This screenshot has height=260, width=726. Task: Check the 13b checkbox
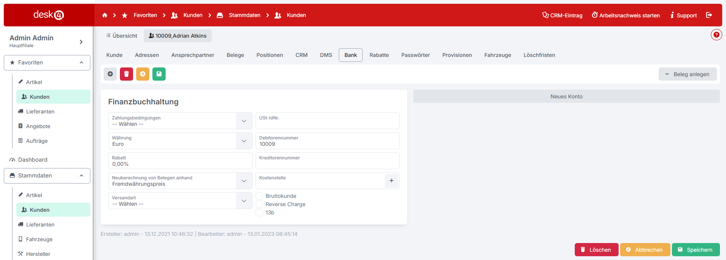(x=260, y=213)
